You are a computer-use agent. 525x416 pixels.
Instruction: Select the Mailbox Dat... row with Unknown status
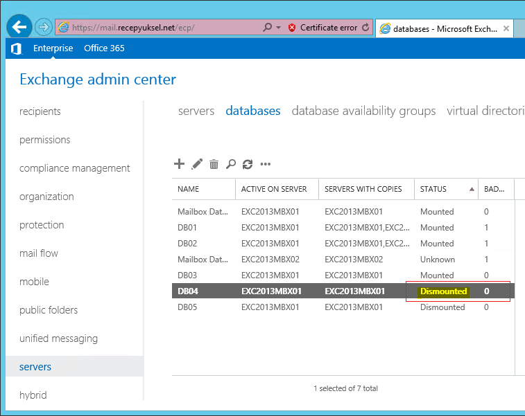(343, 260)
